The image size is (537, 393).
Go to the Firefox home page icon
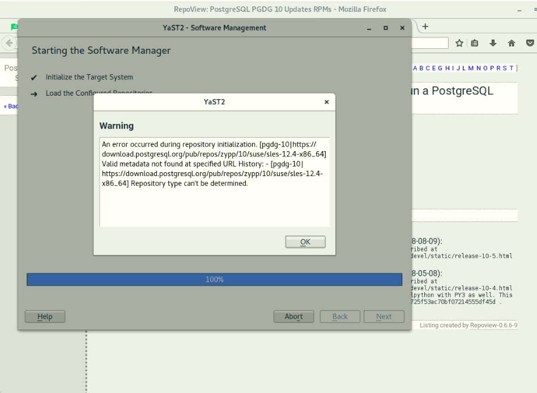pos(512,43)
